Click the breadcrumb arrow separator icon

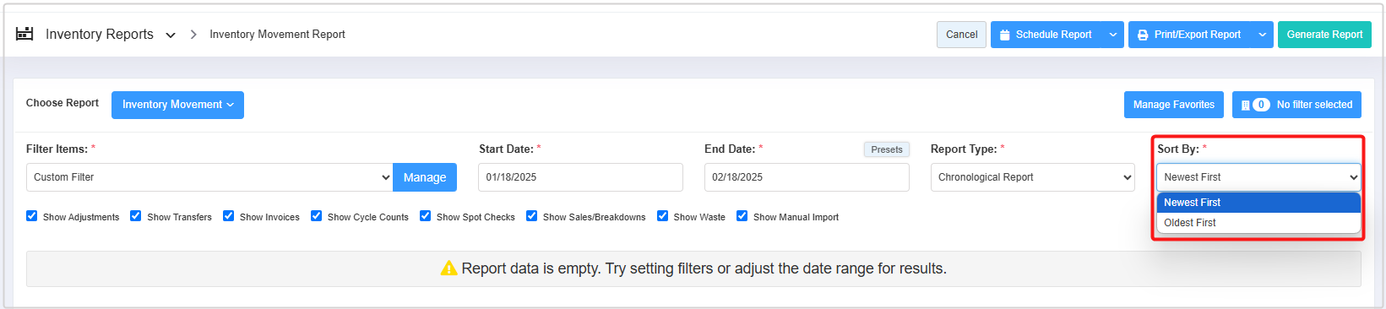193,35
